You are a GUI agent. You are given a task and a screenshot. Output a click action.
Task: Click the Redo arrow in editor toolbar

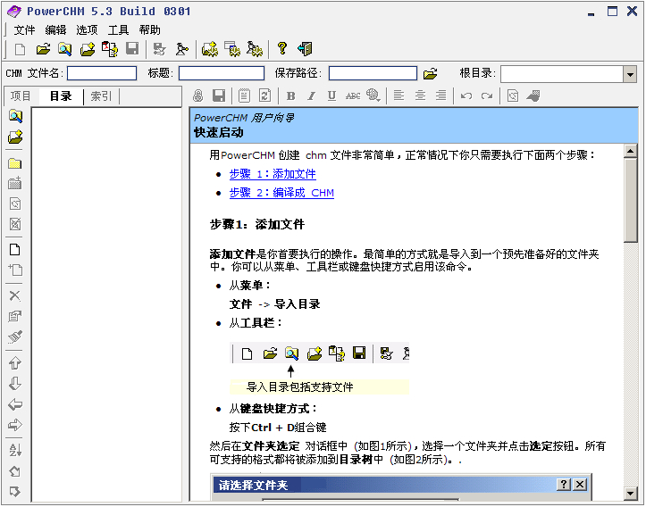point(487,96)
